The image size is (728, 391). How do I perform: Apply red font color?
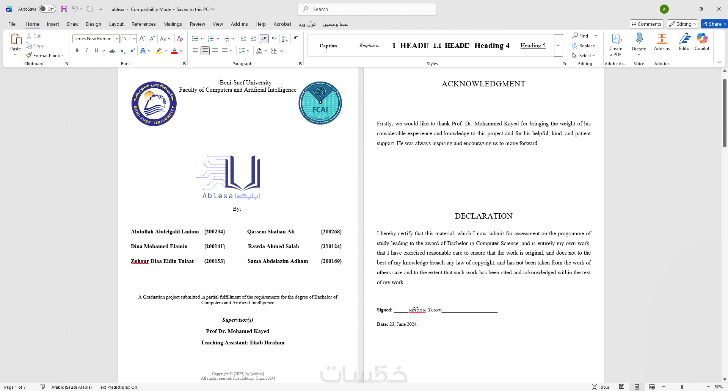(174, 51)
